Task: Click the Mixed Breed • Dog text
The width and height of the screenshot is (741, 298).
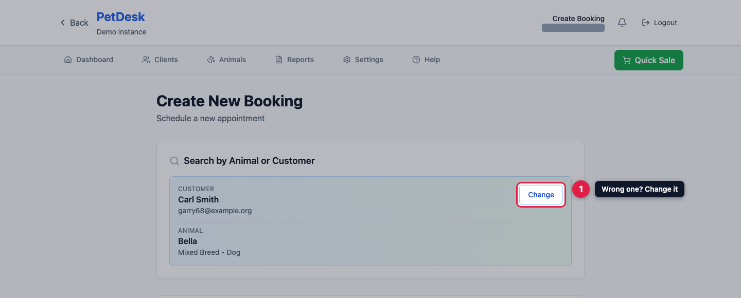Action: (x=209, y=252)
